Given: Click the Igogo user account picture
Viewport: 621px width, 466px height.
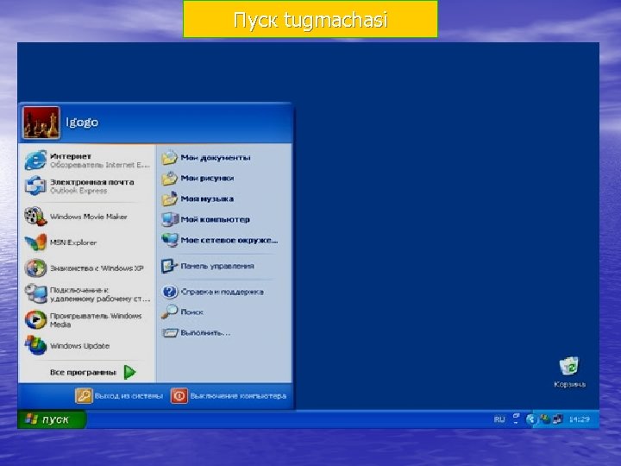Looking at the screenshot, I should [x=41, y=123].
